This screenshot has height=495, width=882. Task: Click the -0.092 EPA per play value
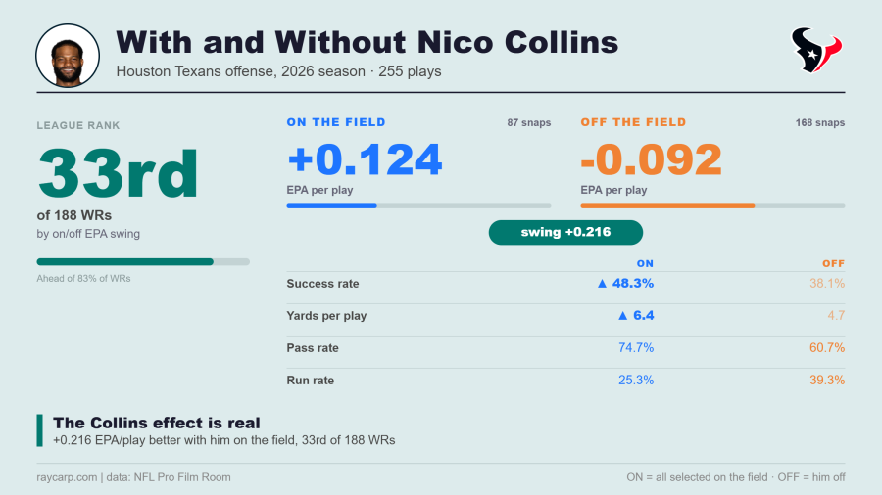[652, 159]
